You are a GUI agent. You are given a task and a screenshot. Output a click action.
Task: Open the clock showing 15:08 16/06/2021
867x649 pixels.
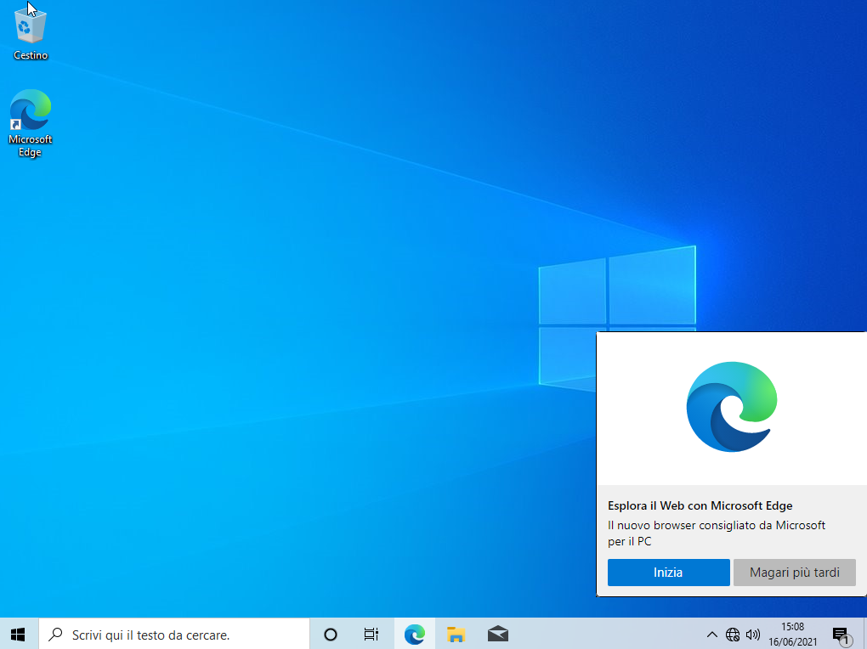(x=792, y=634)
